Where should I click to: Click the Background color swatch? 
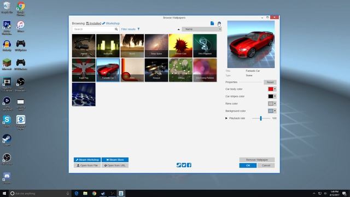pos(271,111)
